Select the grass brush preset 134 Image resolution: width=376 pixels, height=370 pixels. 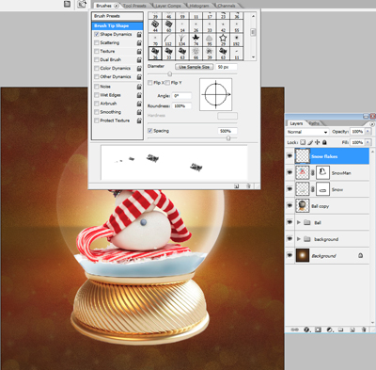[x=182, y=40]
